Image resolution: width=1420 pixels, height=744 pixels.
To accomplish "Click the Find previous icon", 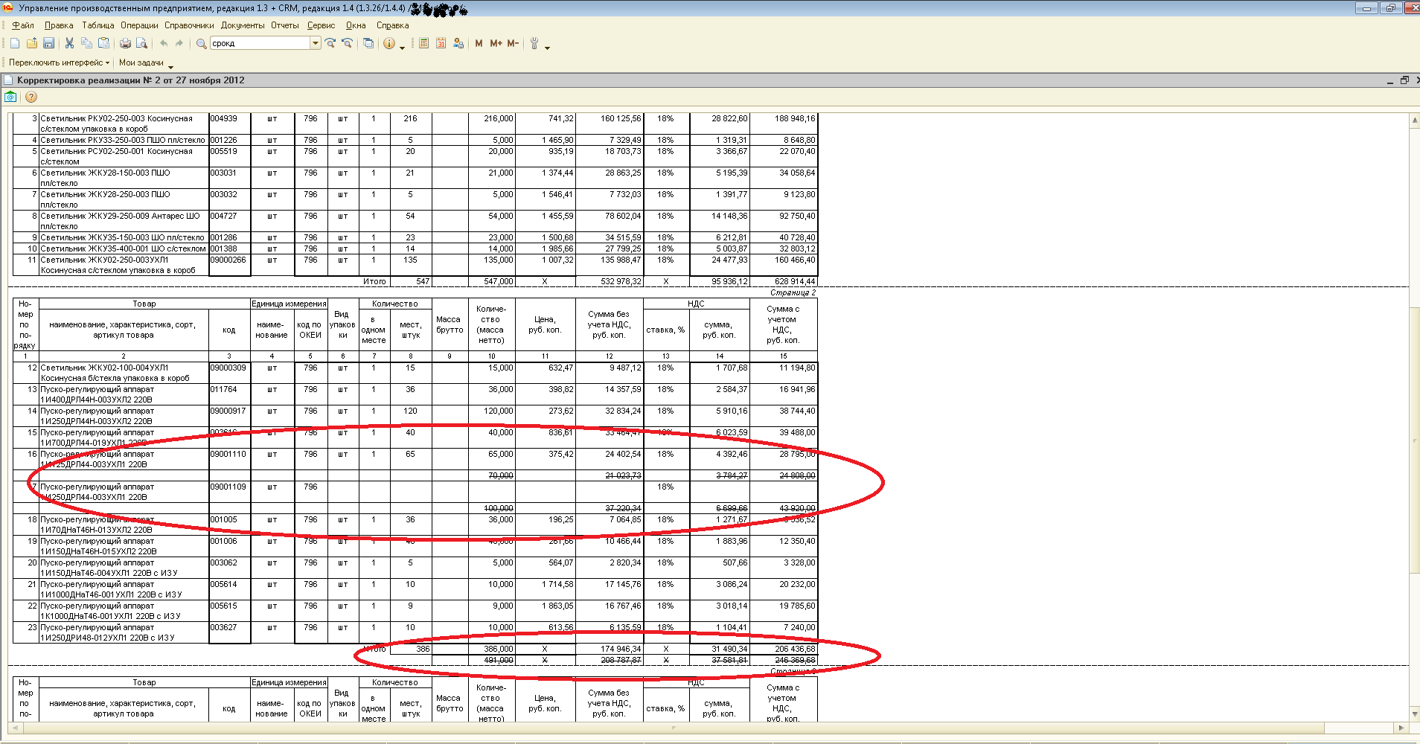I will 347,43.
